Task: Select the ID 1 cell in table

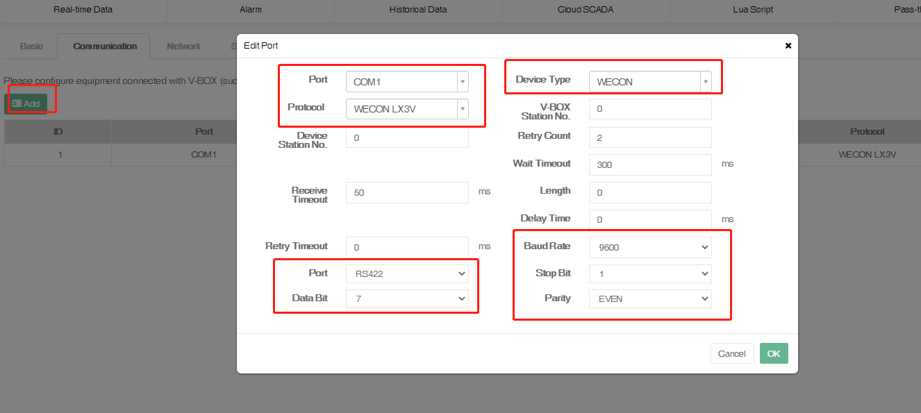Action: coord(58,155)
